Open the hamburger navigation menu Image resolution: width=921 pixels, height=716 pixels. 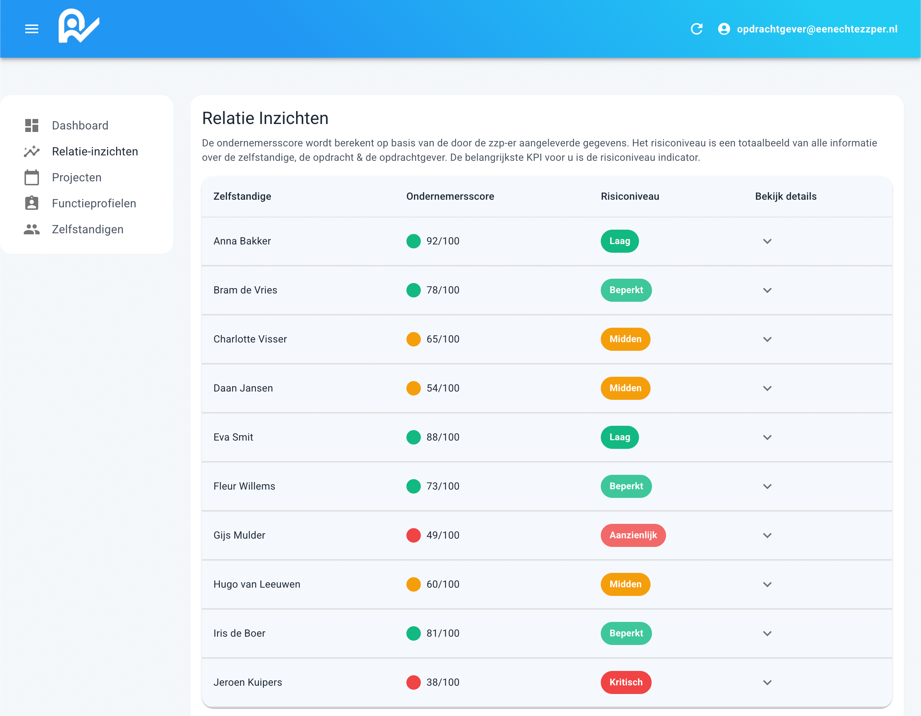point(32,29)
